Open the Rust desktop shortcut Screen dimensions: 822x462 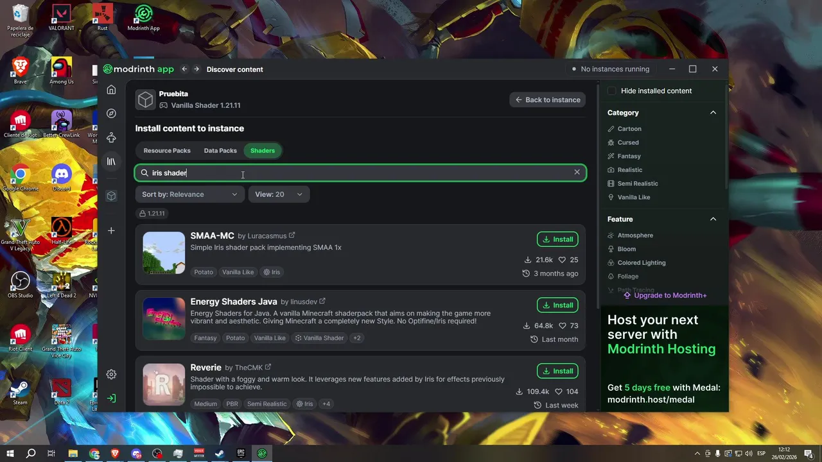point(103,18)
